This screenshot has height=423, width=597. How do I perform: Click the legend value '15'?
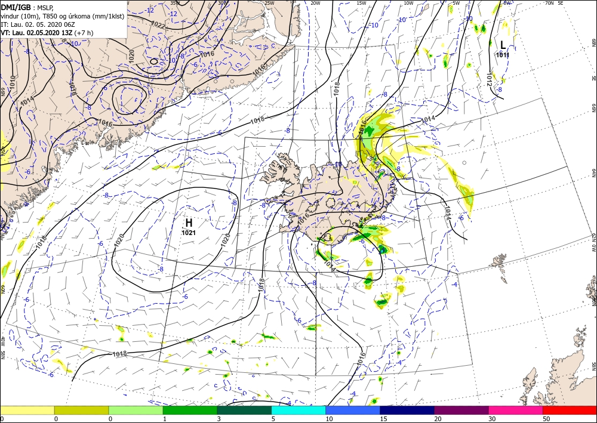[x=383, y=419]
